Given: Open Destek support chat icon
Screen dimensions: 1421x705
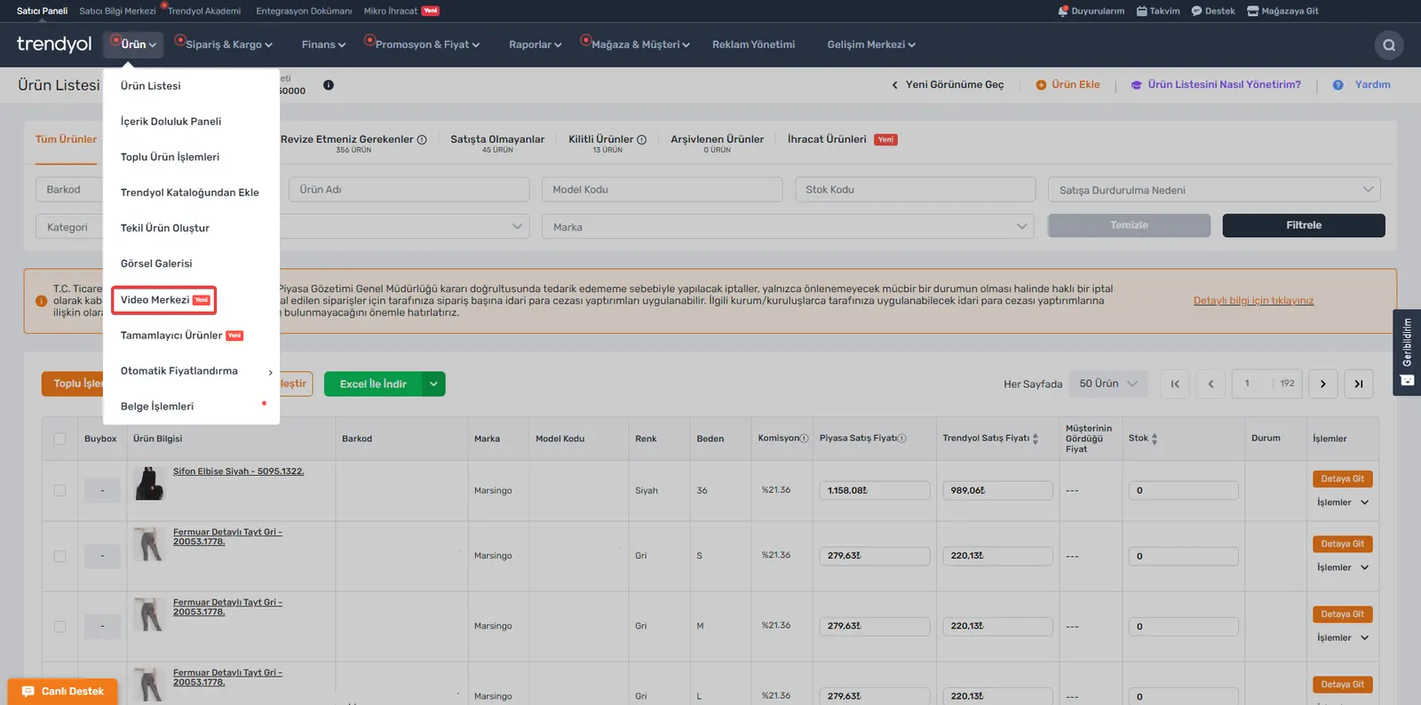Looking at the screenshot, I should (x=1196, y=11).
